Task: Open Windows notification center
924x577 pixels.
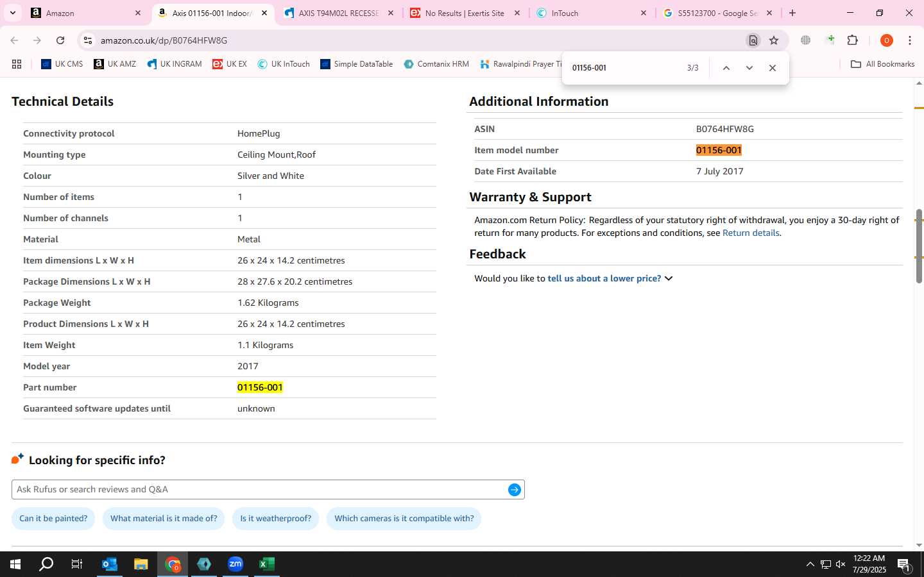Action: tap(903, 564)
